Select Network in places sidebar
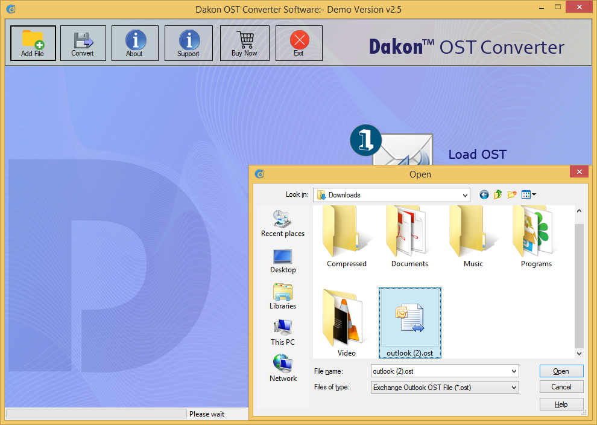Viewport: 597px width, 425px height. [282, 368]
